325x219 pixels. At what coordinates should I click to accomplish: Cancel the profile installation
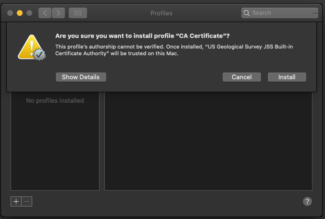242,77
